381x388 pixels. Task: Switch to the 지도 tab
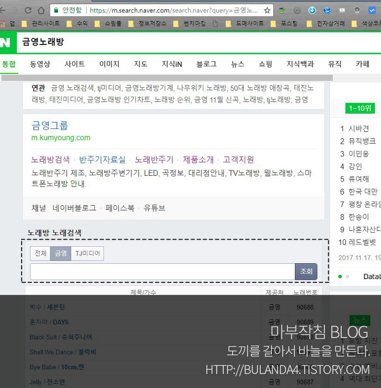coord(140,64)
